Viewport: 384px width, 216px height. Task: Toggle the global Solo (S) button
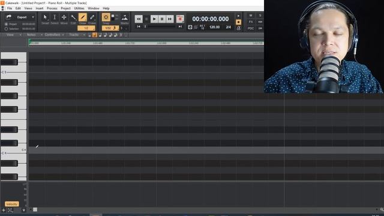260,16
